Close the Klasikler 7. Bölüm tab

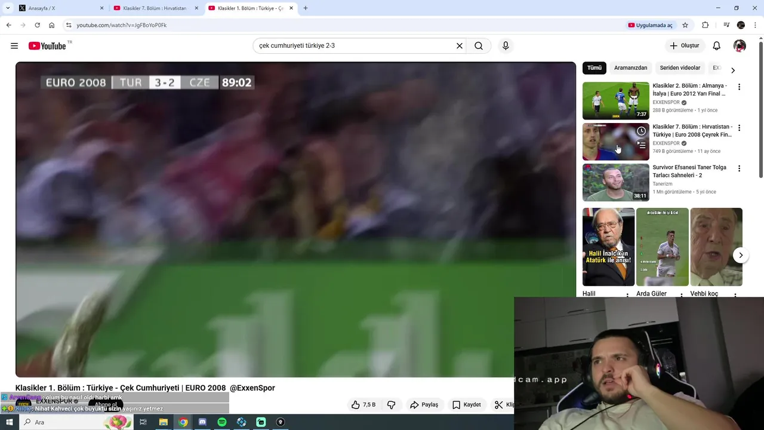click(196, 8)
